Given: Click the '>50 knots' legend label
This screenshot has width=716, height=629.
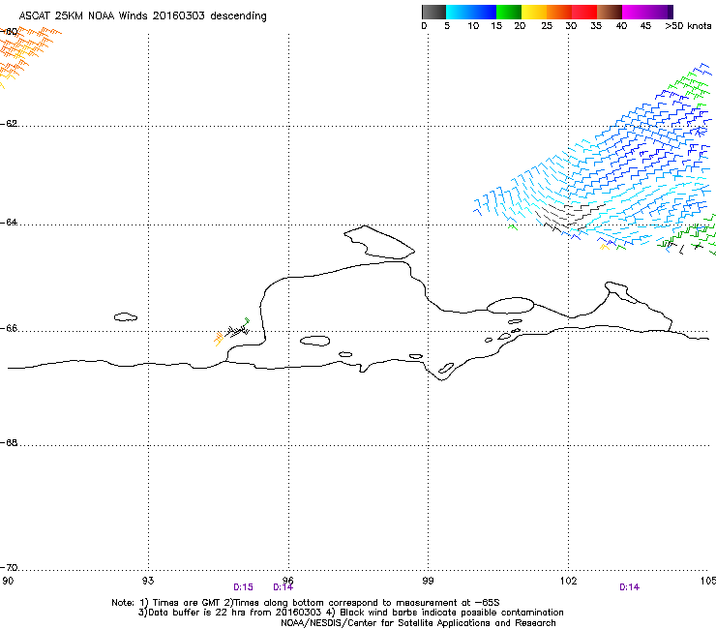Looking at the screenshot, I should pyautogui.click(x=688, y=26).
